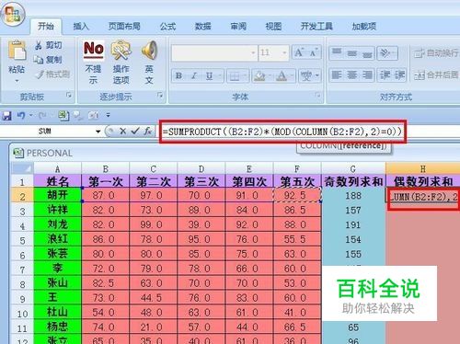Paste from the clipboard icon
The height and width of the screenshot is (344, 460).
pos(17,51)
